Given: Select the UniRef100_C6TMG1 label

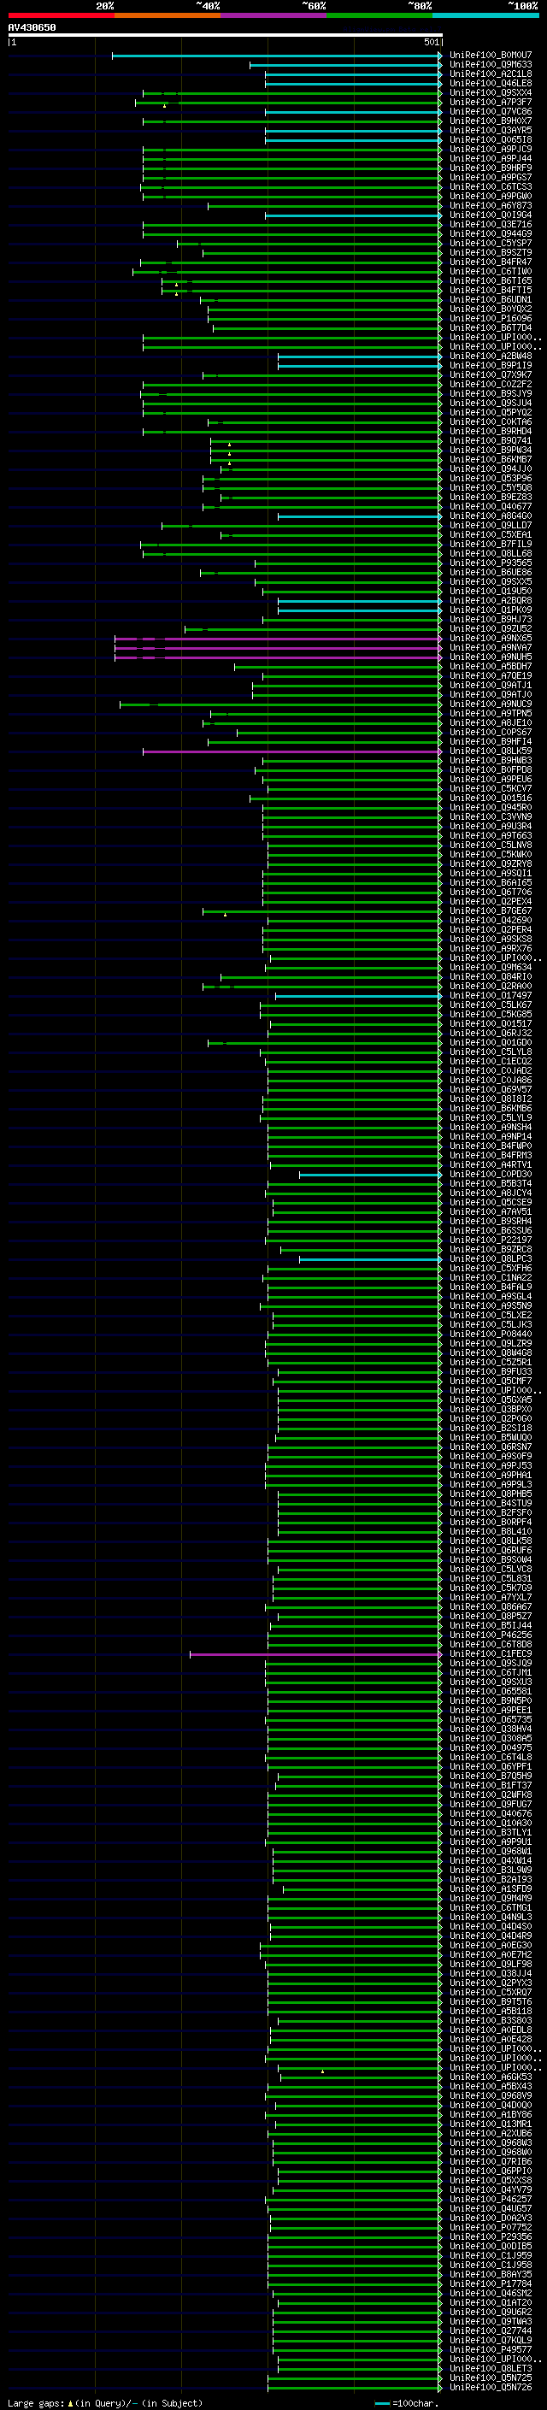Looking at the screenshot, I should pos(491,1908).
